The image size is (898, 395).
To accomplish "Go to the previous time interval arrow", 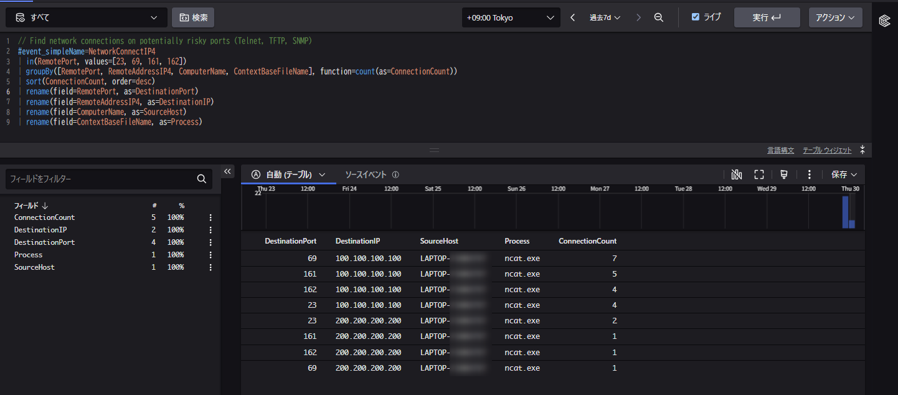I will 572,17.
